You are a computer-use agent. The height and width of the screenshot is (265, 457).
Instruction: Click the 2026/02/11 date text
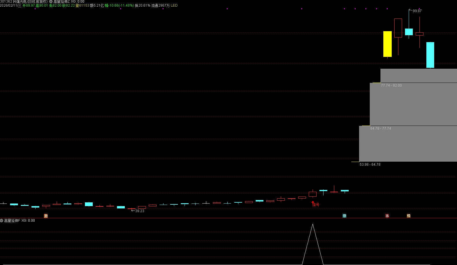point(11,5)
